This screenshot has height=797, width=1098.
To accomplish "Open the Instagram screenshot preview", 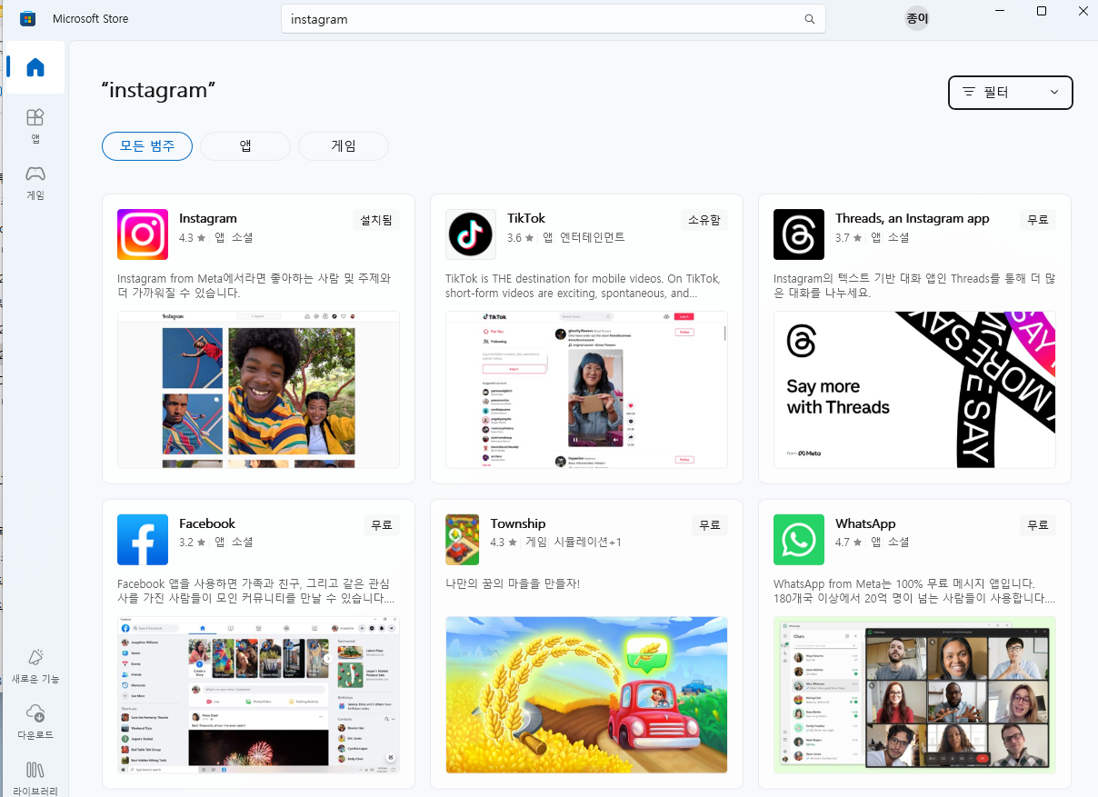I will (258, 390).
